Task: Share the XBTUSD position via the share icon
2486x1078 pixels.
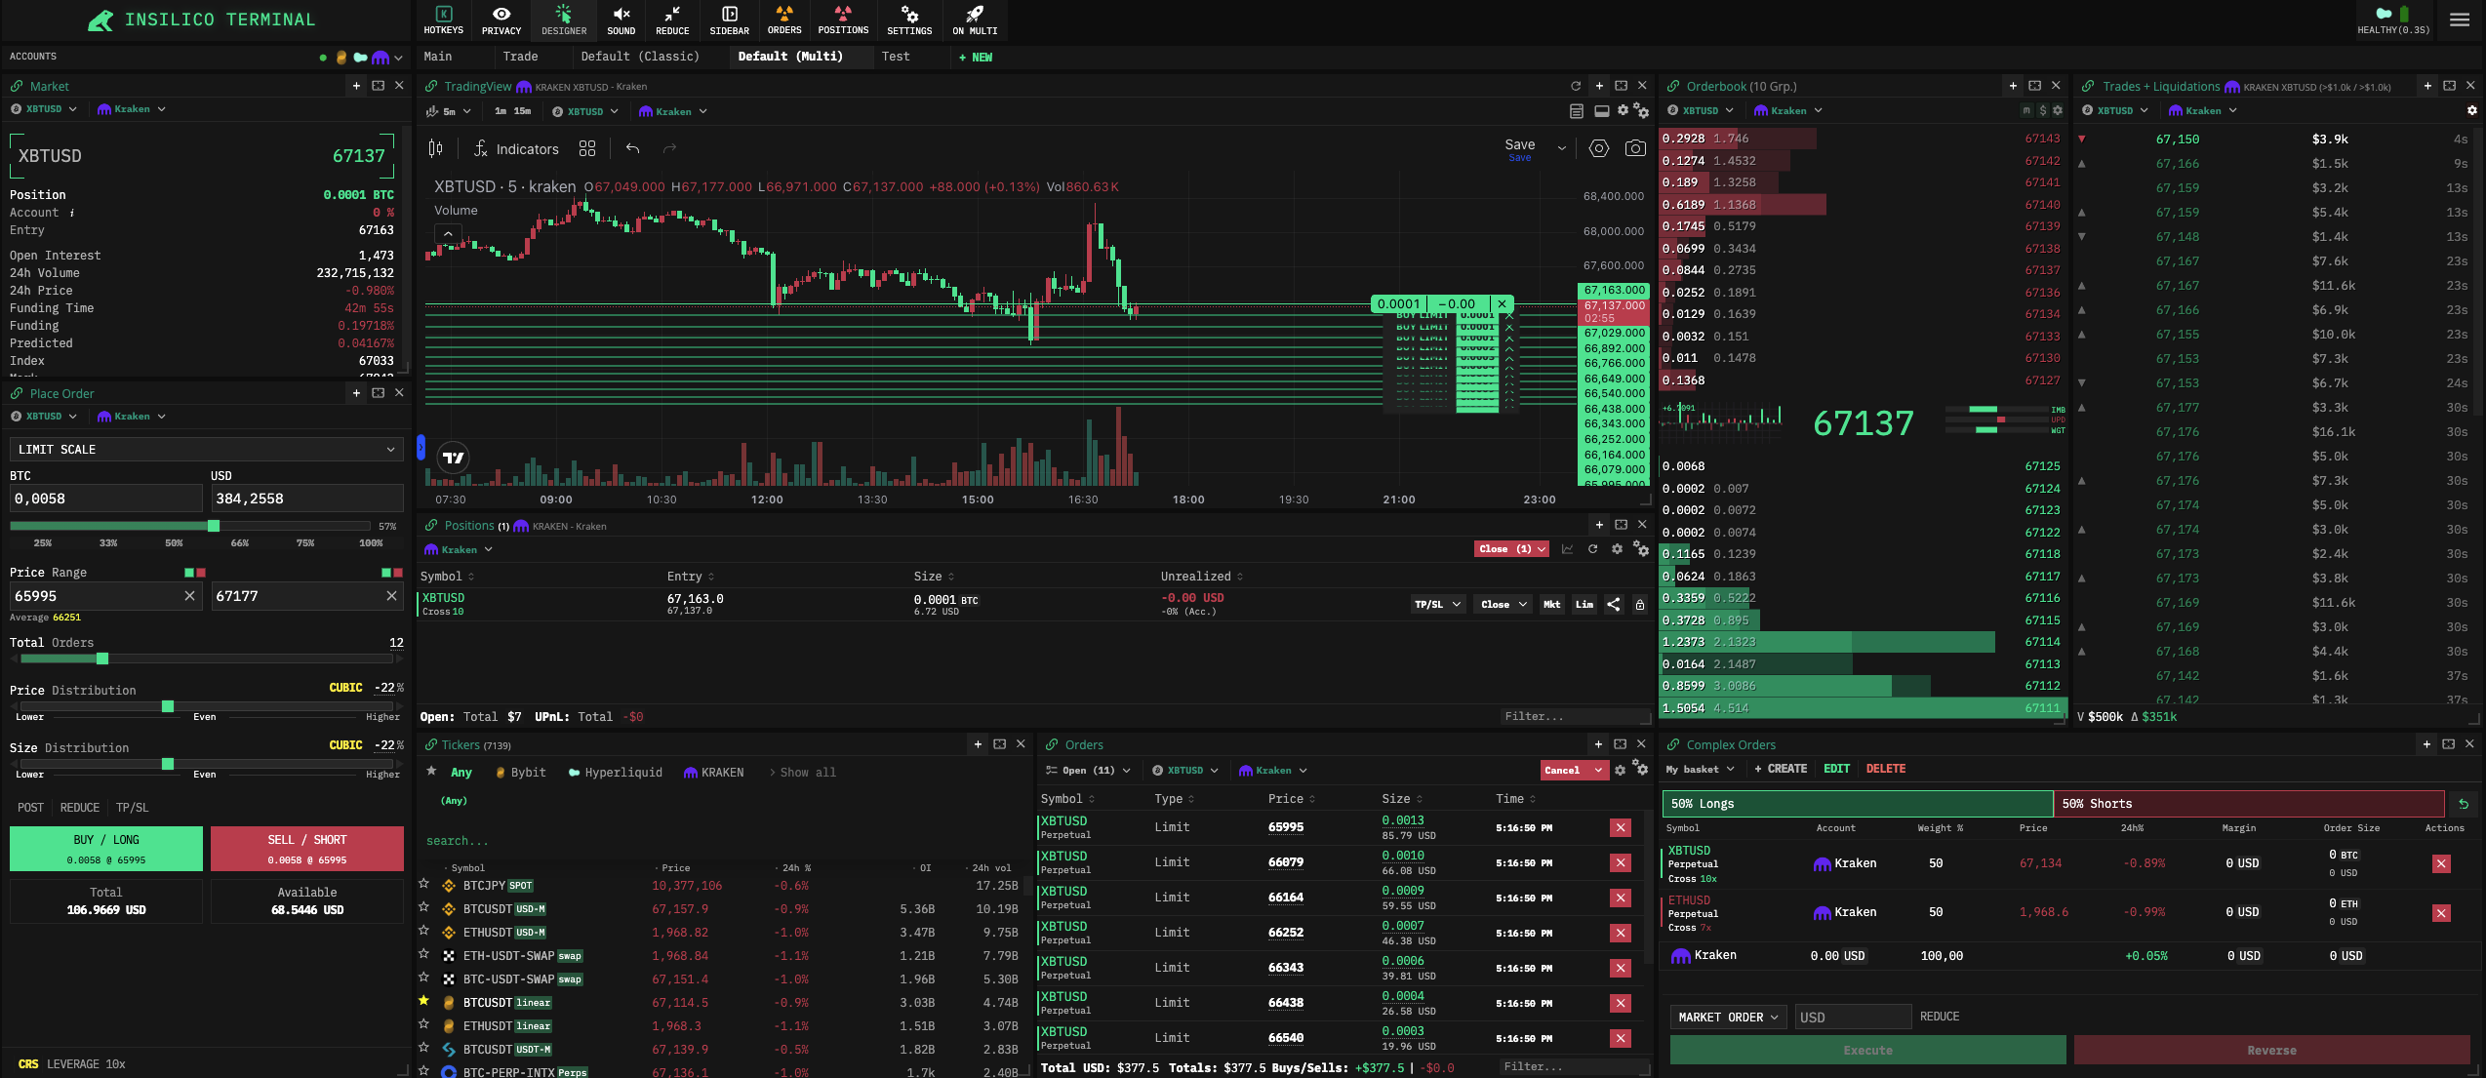Action: (1614, 605)
